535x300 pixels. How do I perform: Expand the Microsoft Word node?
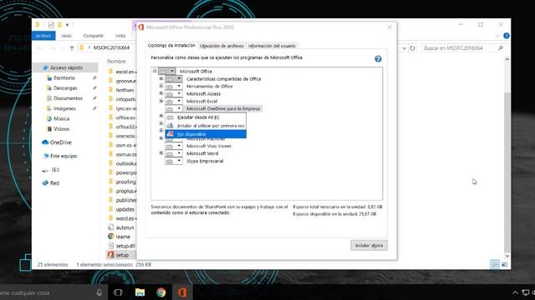tap(161, 153)
